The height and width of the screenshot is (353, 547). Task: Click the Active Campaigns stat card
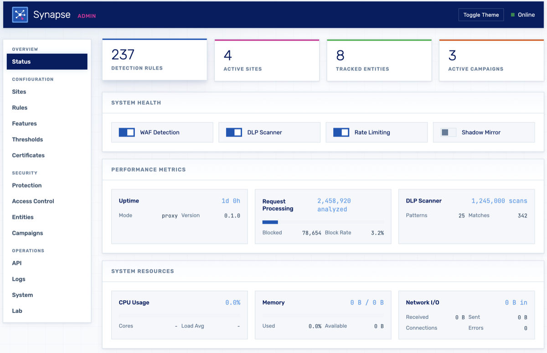491,59
